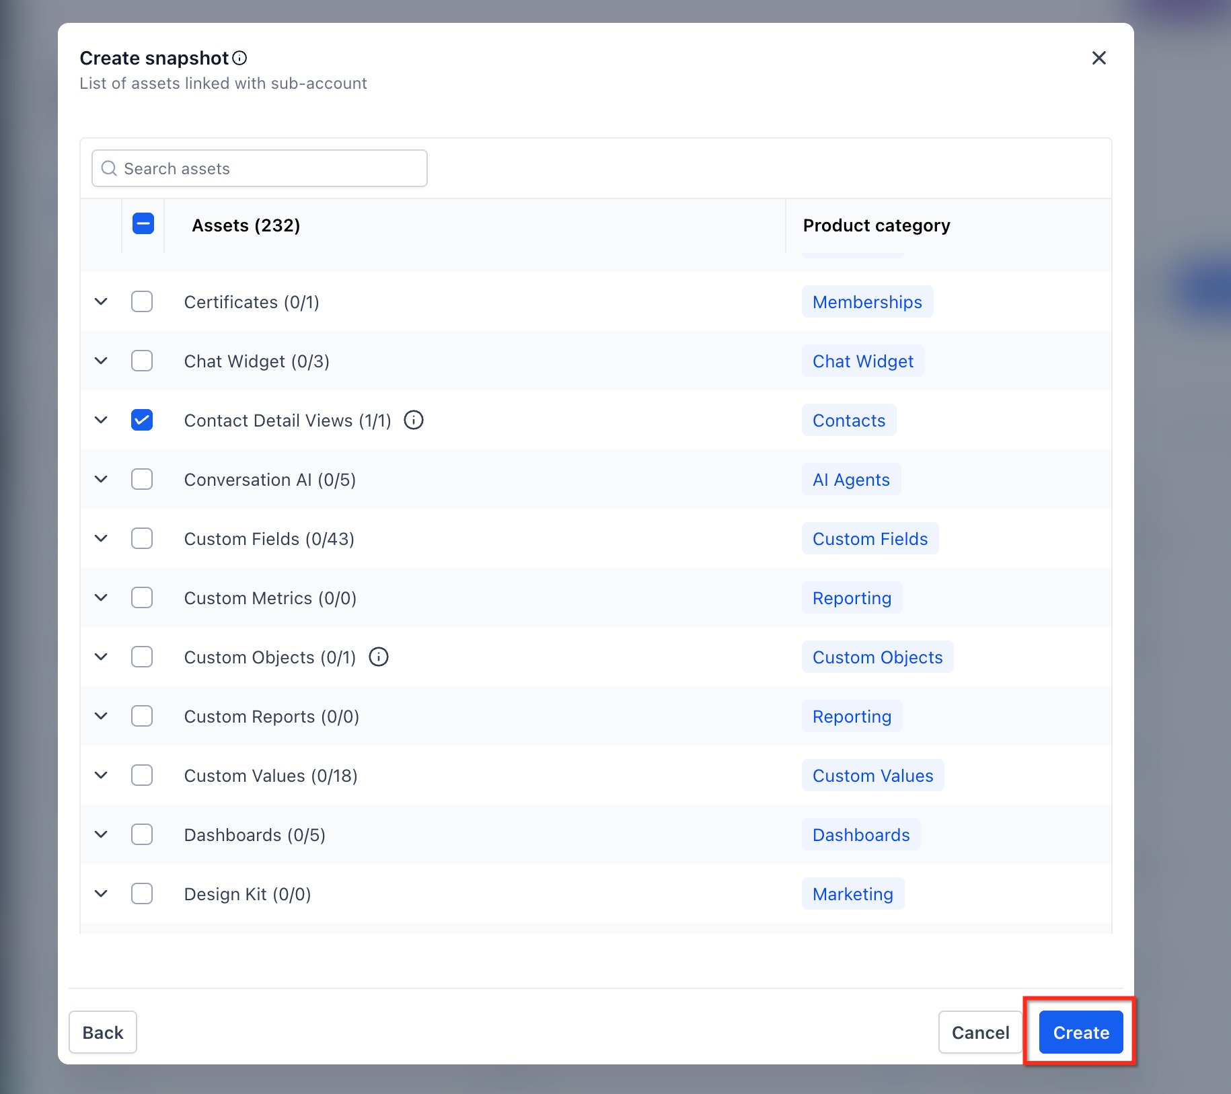Check the Dashboards checkbox
Screen dimensions: 1231x1094
point(142,834)
